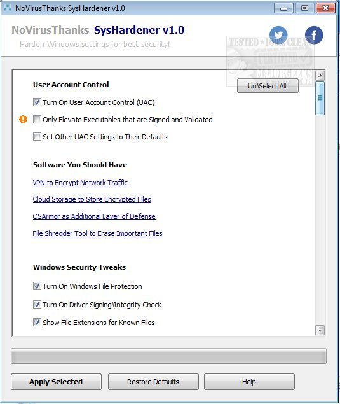Open OSArmor as Additional Layer of Defense
Viewport: 340px width, 404px height.
coord(94,216)
